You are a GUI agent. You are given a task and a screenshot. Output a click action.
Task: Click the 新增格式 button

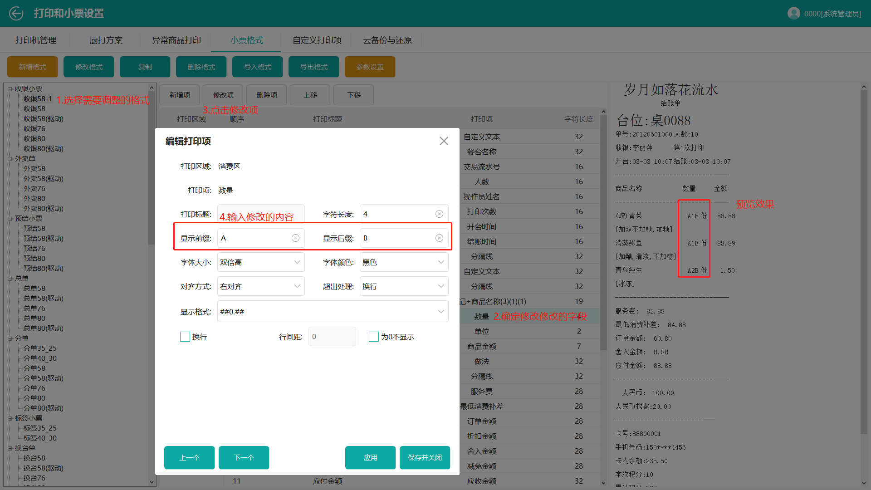pyautogui.click(x=33, y=67)
